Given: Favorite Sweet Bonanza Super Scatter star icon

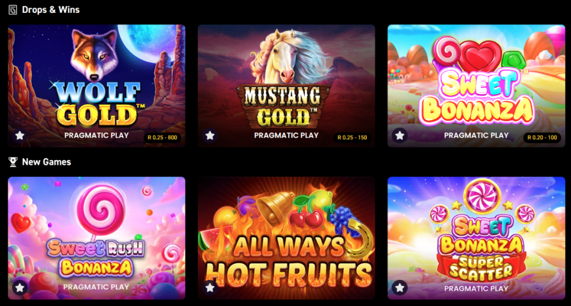Looking at the screenshot, I should 400,288.
